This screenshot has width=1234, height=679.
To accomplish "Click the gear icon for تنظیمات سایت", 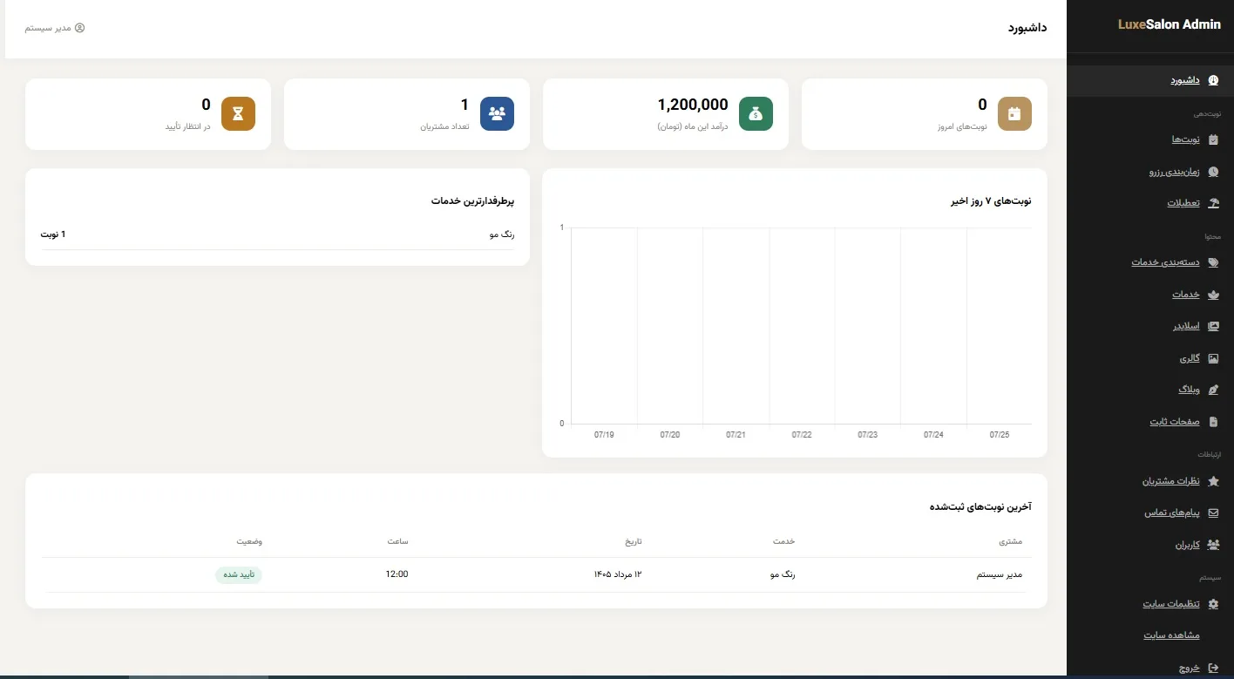I will click(1214, 604).
